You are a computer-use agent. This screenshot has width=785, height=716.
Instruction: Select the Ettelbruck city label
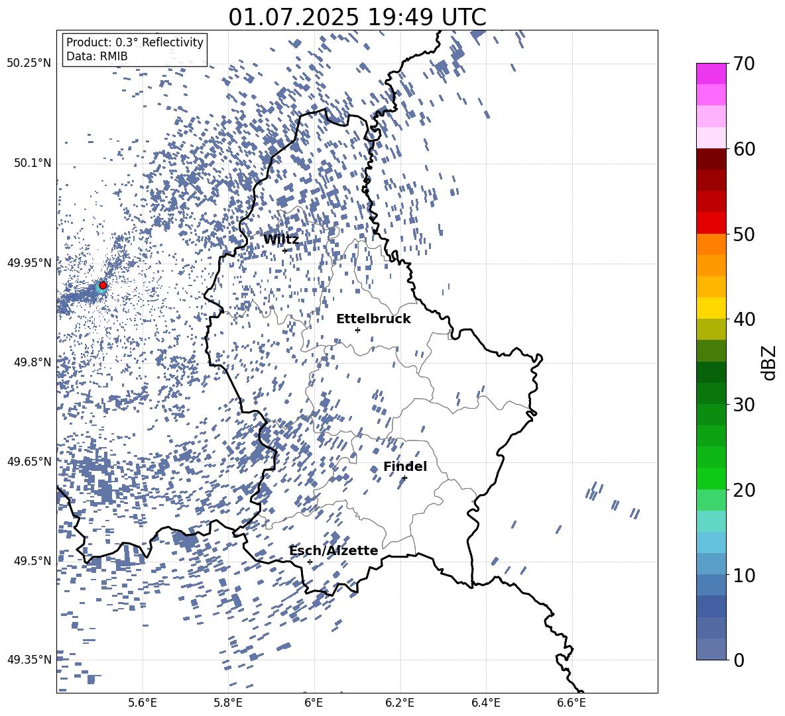373,319
